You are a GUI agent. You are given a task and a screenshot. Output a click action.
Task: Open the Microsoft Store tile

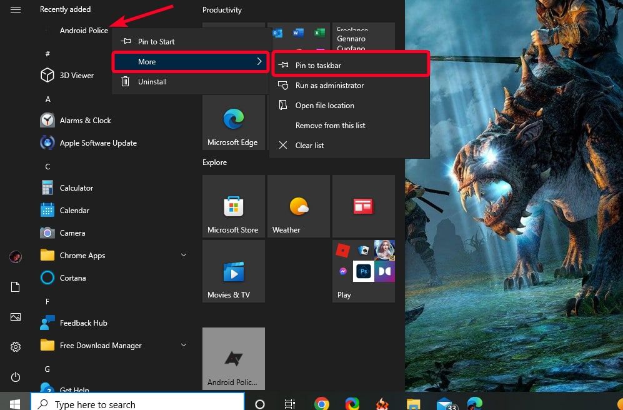(x=234, y=206)
